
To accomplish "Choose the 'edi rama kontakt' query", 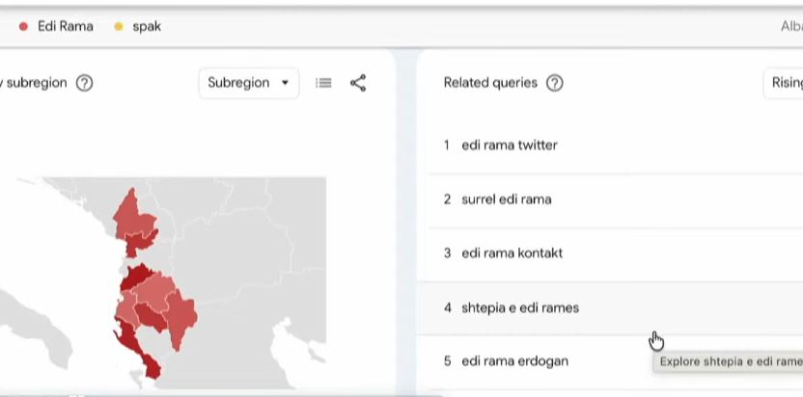I will [x=512, y=253].
